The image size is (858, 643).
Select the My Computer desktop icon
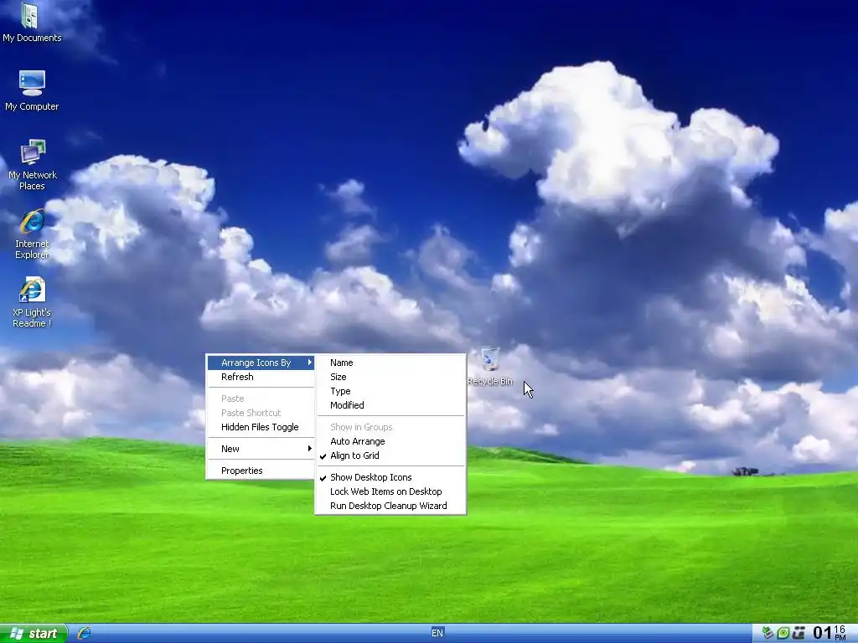tap(32, 90)
